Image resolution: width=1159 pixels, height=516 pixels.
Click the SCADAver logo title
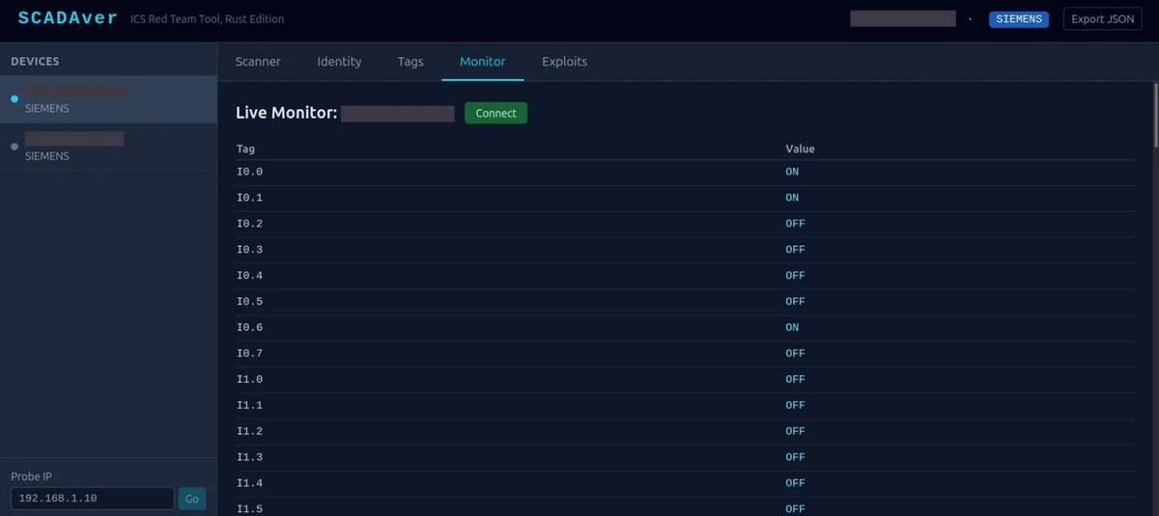point(68,18)
